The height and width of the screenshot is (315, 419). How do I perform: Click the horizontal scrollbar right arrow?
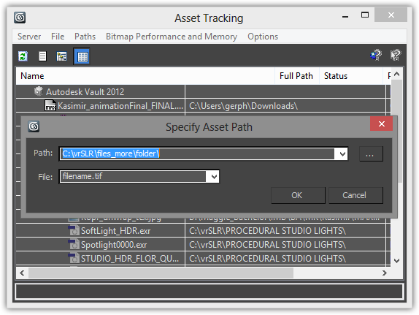[x=385, y=273]
